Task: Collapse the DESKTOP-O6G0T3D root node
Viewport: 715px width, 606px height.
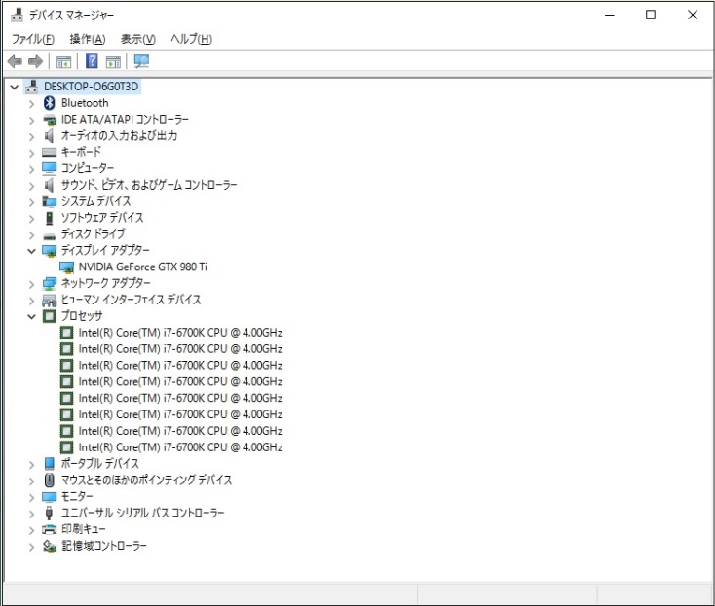Action: point(14,87)
